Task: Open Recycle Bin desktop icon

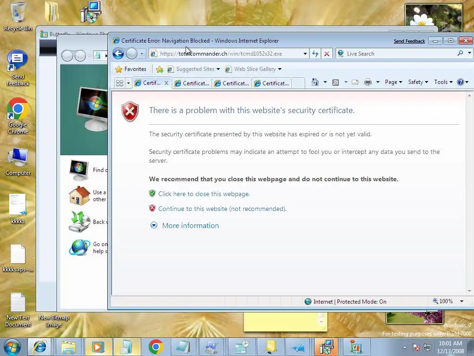Action: (18, 17)
